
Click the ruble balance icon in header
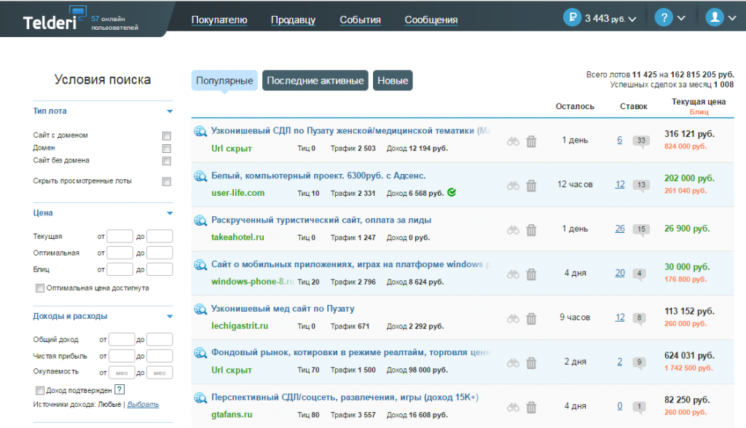click(x=573, y=18)
